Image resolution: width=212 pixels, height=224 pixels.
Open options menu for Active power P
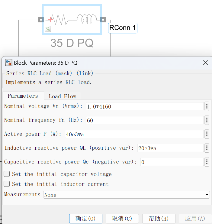[207, 134]
